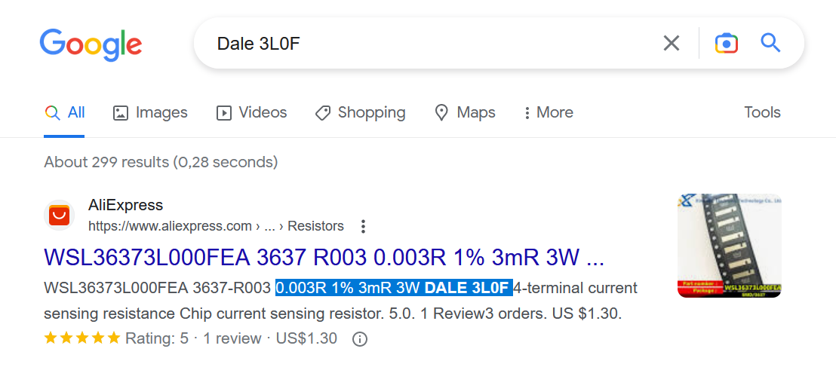Screen dimensions: 836x367
Task: Click the Images tab picture icon
Action: (x=121, y=113)
